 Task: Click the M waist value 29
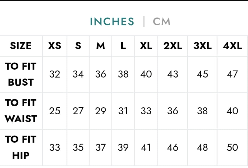pos(100,111)
